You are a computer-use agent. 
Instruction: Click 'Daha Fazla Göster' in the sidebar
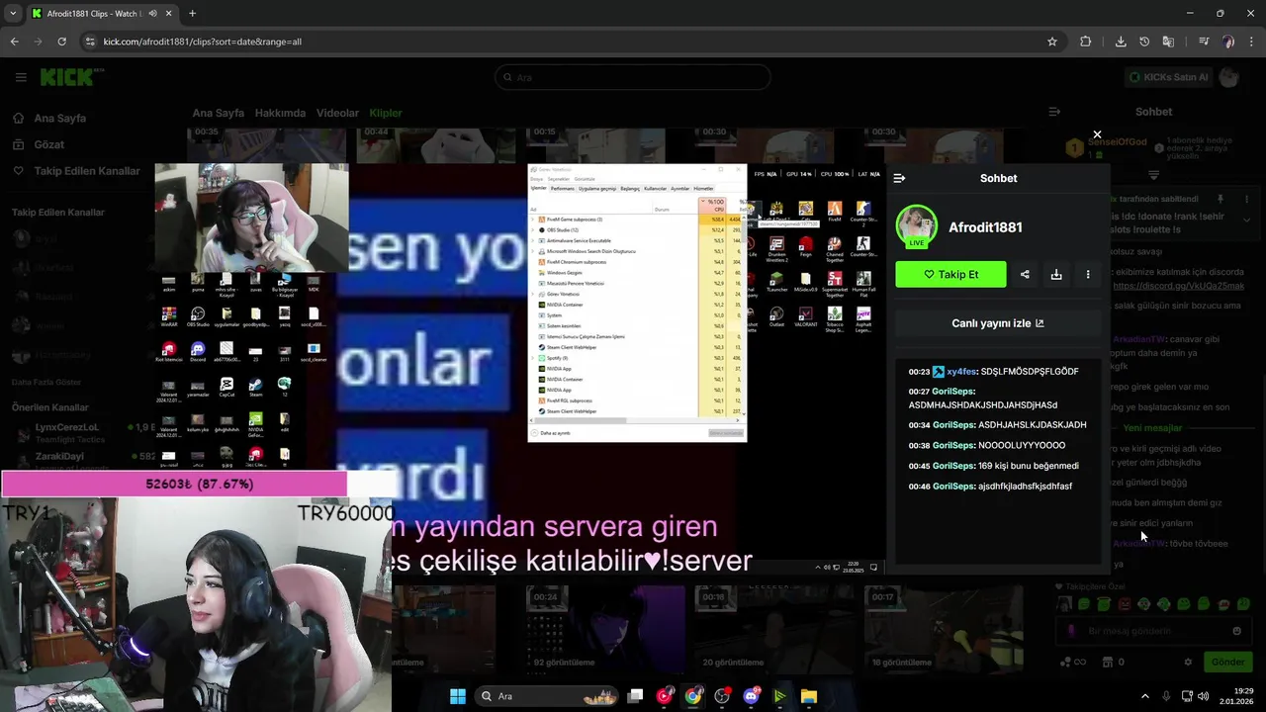pos(46,382)
